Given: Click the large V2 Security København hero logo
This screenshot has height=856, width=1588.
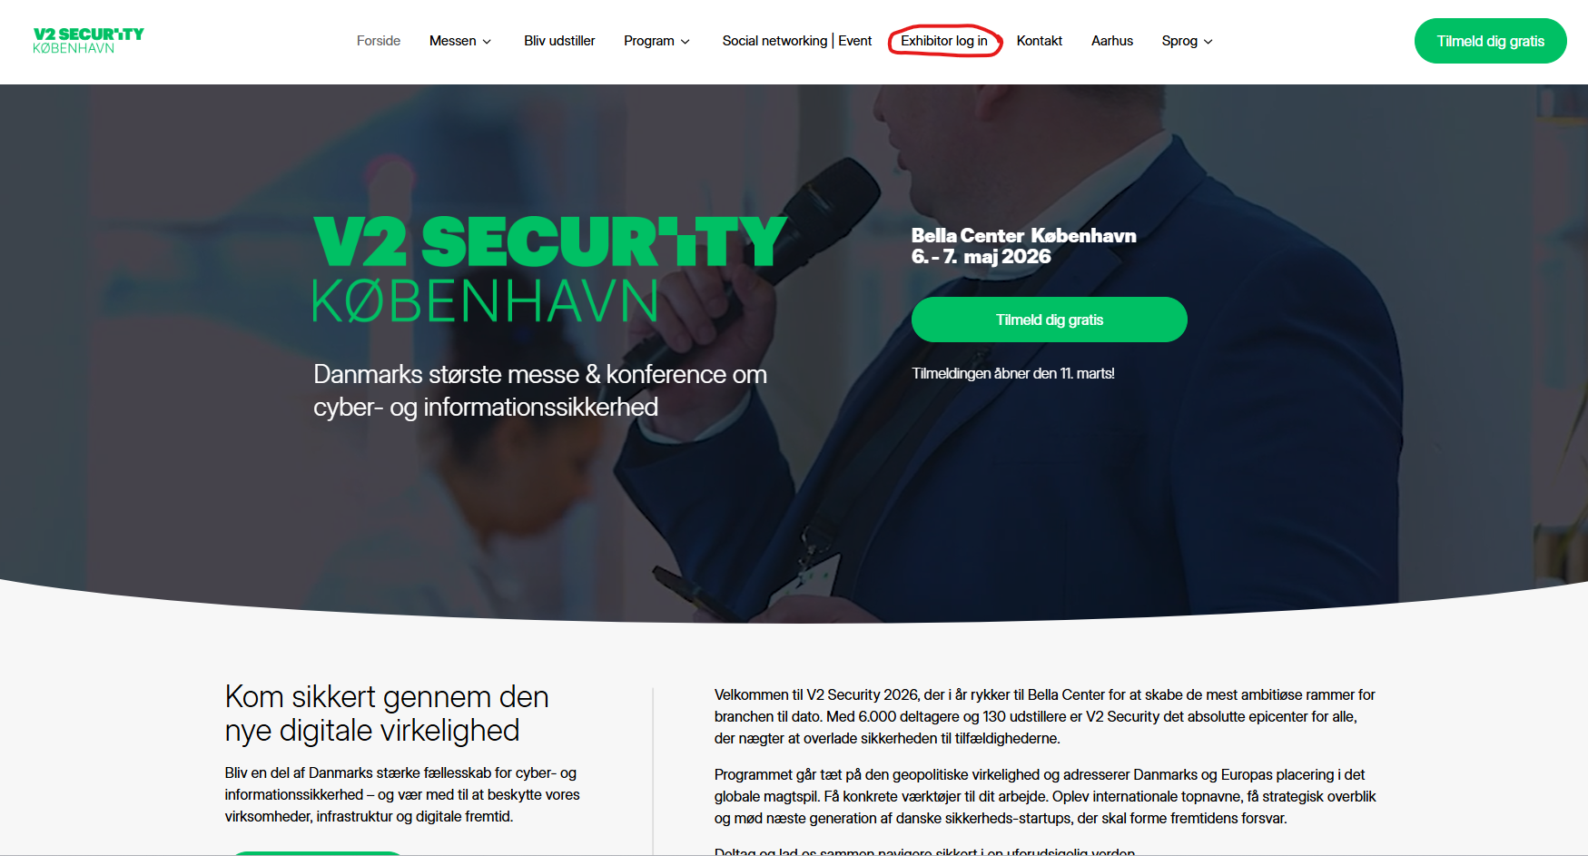Looking at the screenshot, I should pyautogui.click(x=549, y=269).
